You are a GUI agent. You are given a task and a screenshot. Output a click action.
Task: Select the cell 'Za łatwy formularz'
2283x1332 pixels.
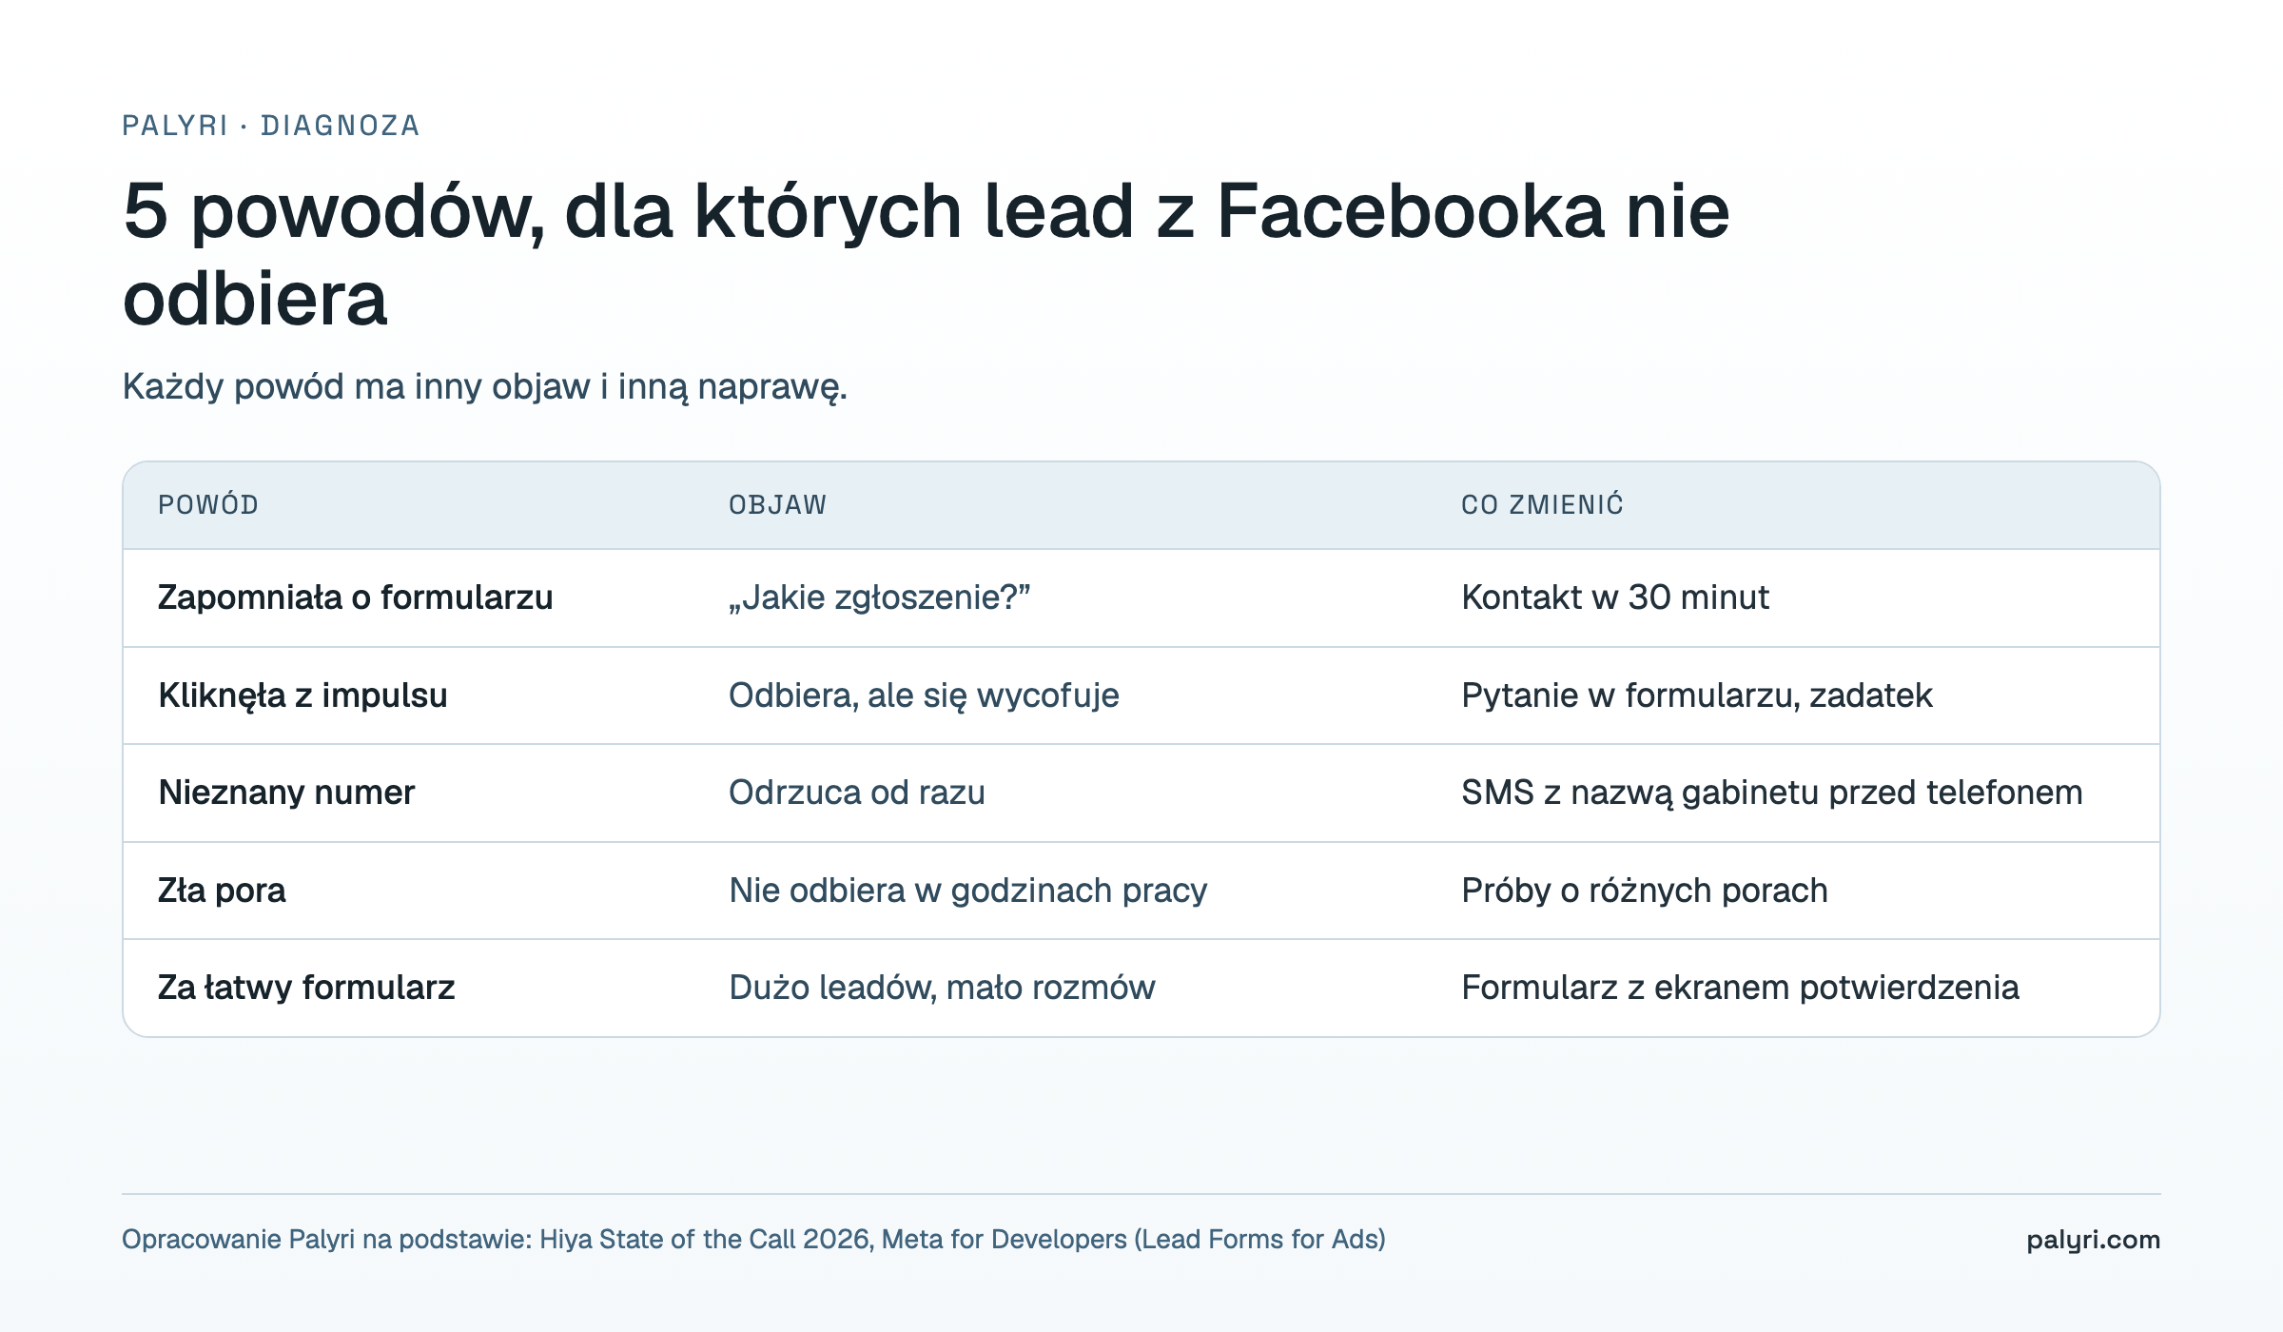point(306,988)
